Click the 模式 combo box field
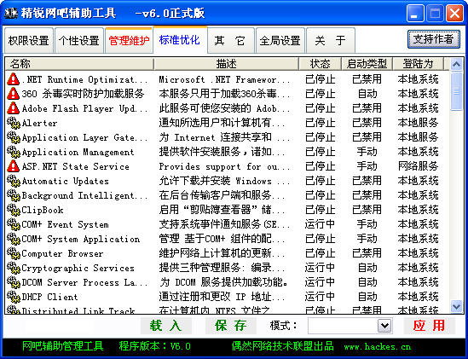This screenshot has width=468, height=359. pos(350,326)
